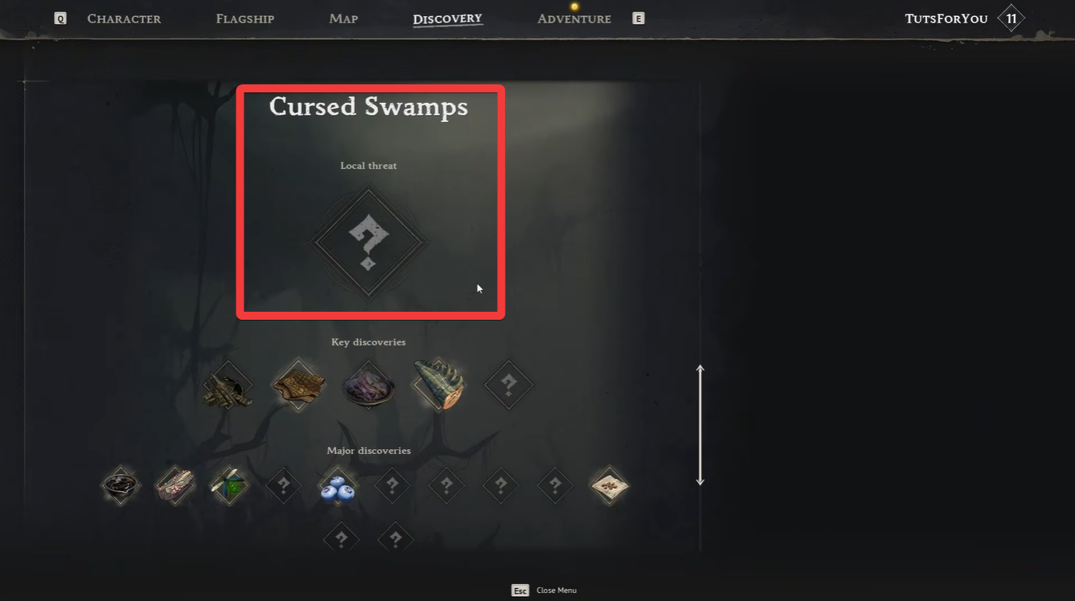Click the Esc Close Menu button

tap(544, 591)
